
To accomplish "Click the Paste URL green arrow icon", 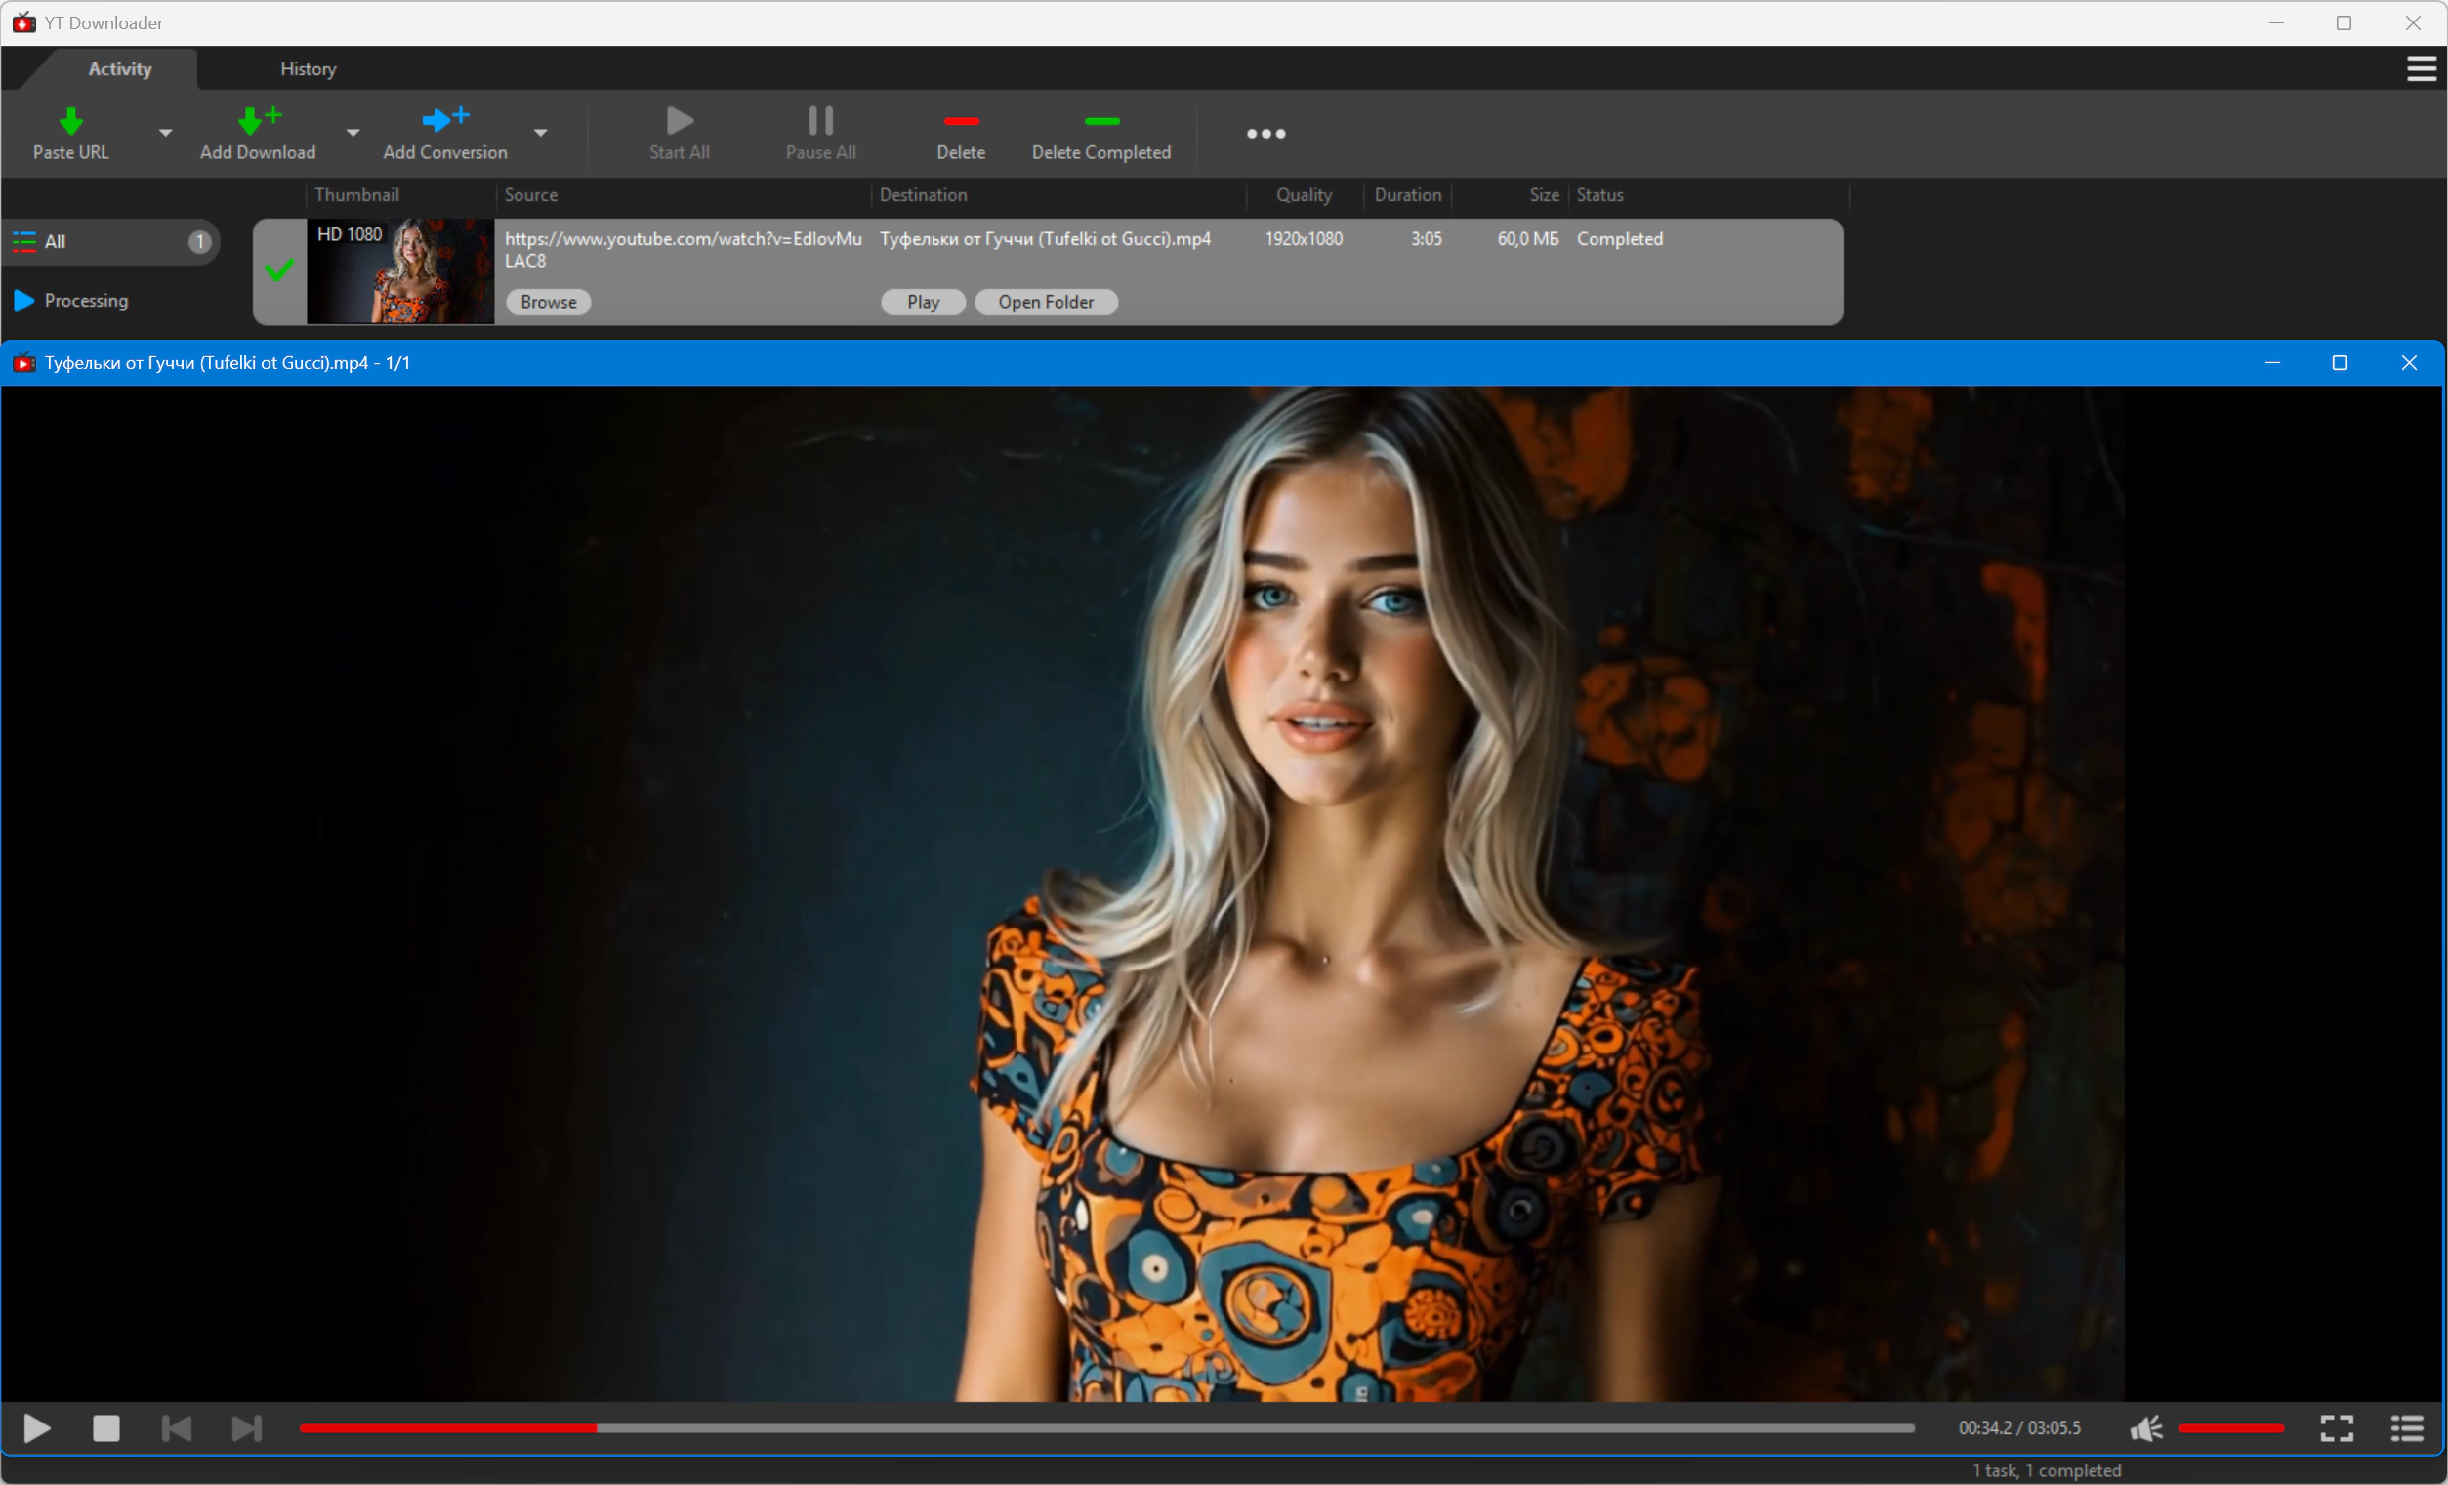I will click(70, 121).
